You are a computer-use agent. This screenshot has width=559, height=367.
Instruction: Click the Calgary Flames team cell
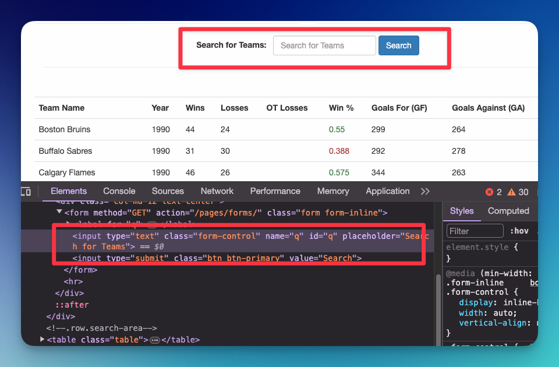67,172
